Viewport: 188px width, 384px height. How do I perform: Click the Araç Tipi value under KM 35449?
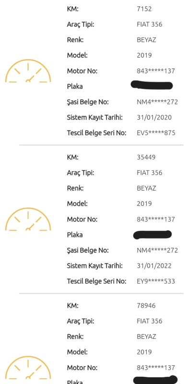149,173
